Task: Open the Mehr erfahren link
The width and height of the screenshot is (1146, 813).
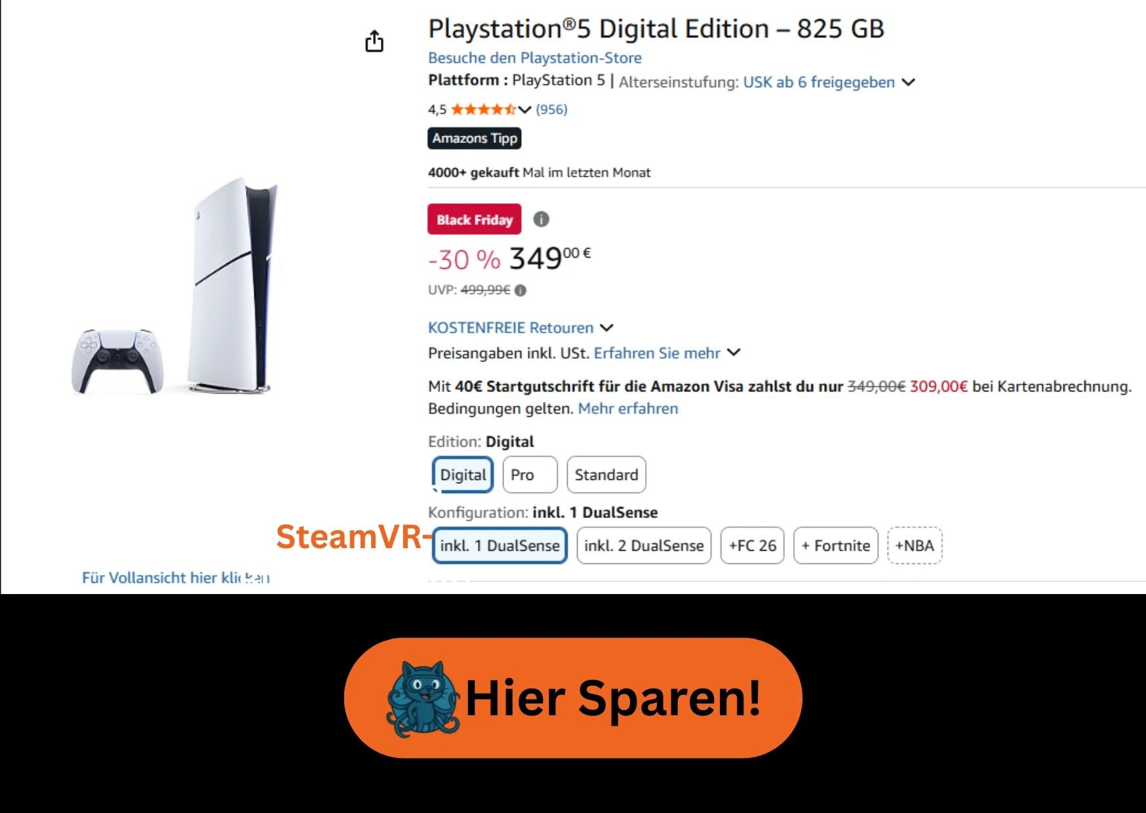Action: 628,408
